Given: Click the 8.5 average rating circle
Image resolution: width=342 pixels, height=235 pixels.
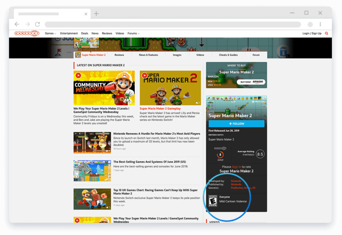Looking at the screenshot, I should [x=260, y=154].
